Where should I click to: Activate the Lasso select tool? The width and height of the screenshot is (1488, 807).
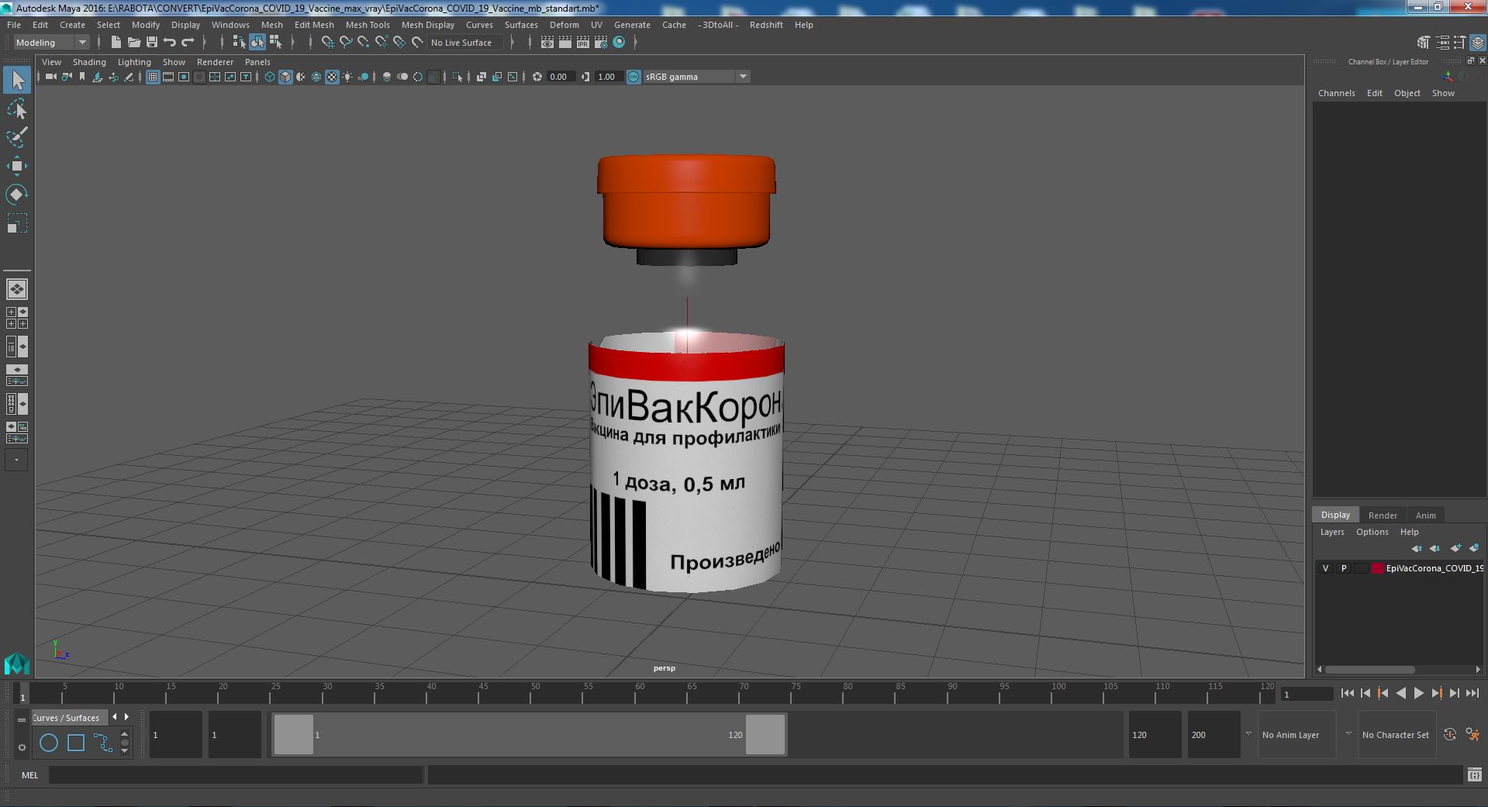point(17,109)
